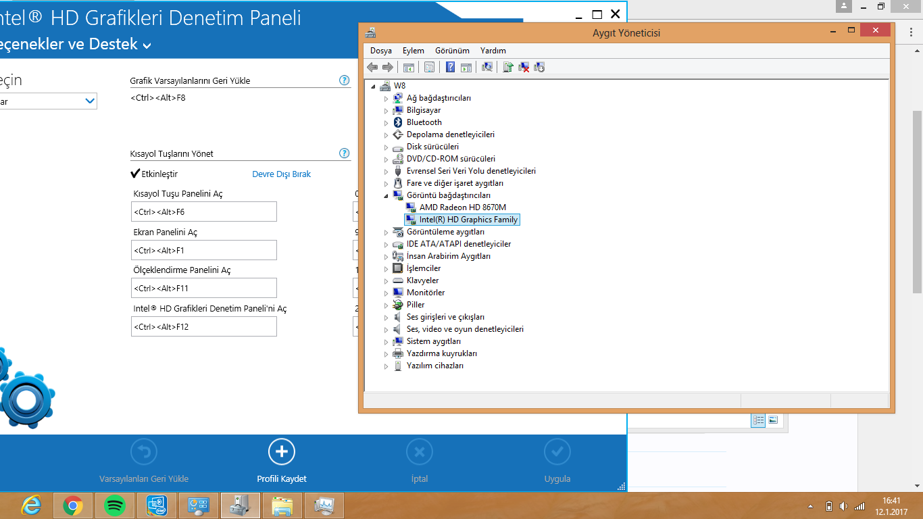This screenshot has height=519, width=923.
Task: Collapse the W8 root node
Action: [373, 86]
